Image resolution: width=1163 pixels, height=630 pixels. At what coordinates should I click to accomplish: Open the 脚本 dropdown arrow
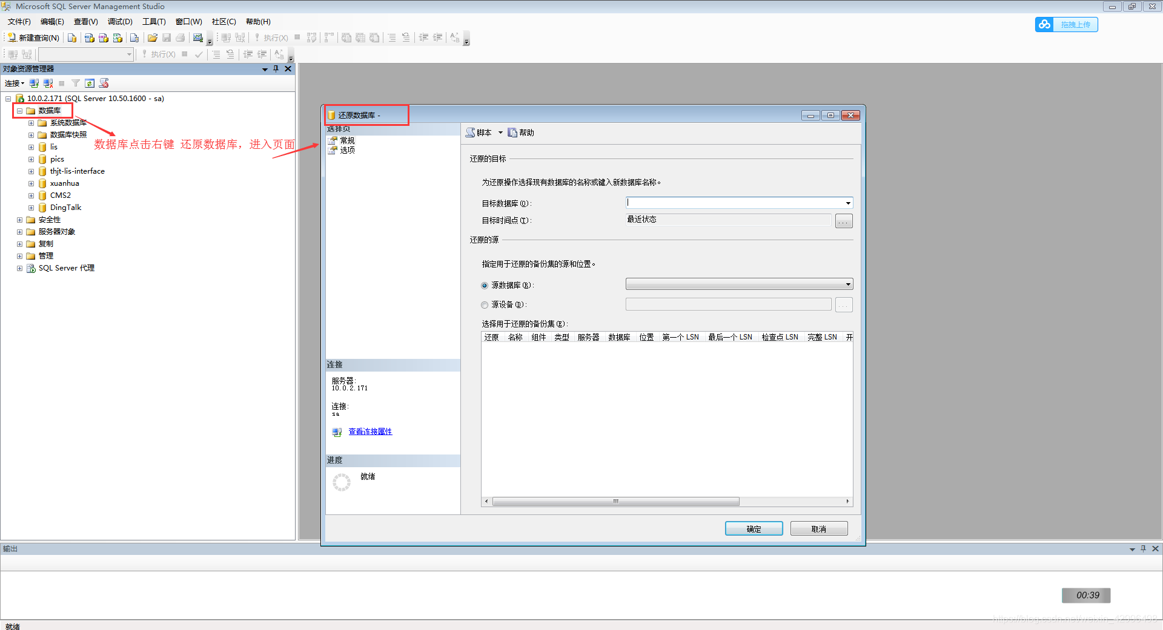[x=500, y=133]
